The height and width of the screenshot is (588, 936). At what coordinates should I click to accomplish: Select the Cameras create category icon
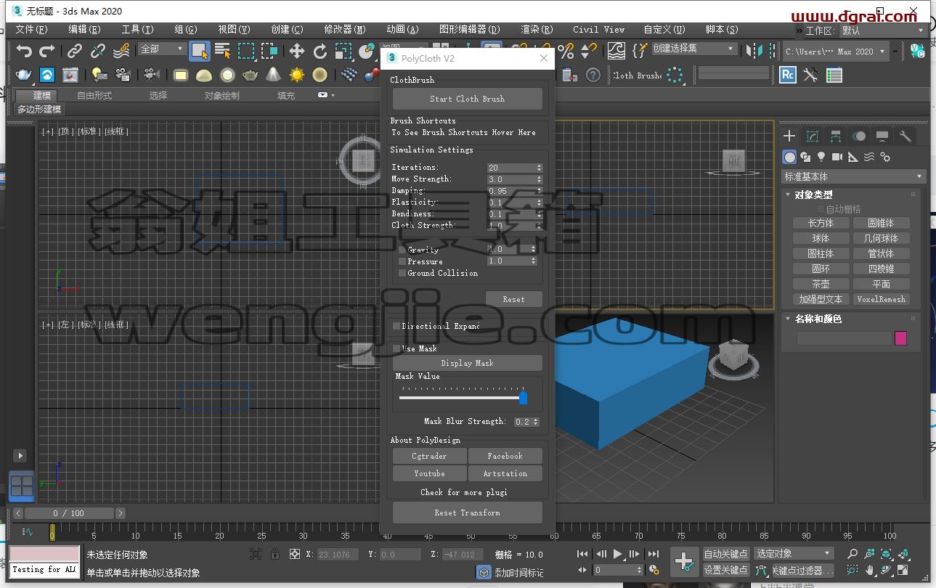point(837,157)
